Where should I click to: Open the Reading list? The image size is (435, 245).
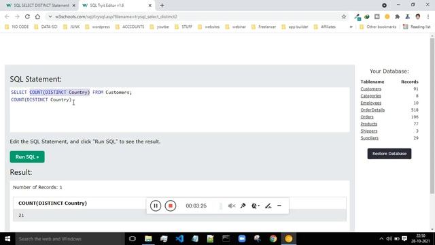pyautogui.click(x=417, y=27)
